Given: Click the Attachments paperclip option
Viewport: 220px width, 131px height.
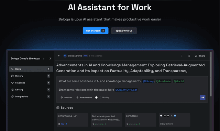Looking at the screenshot, I should pos(84,97).
